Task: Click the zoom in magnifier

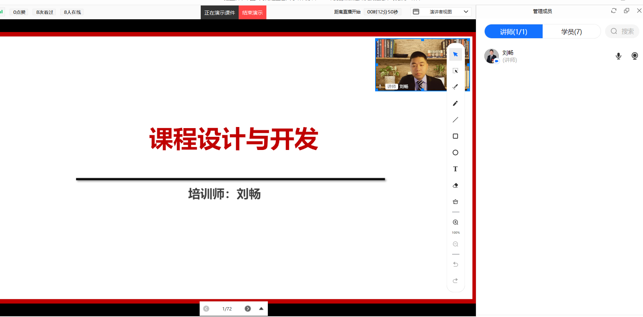Action: [455, 222]
